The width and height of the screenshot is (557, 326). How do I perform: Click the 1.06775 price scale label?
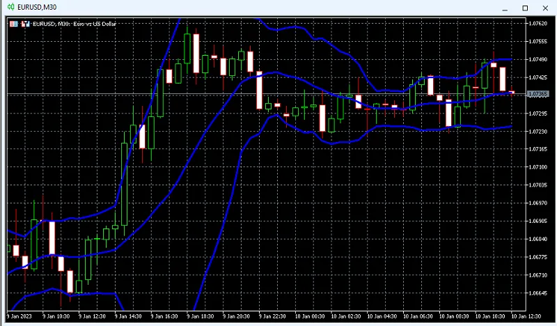538,256
